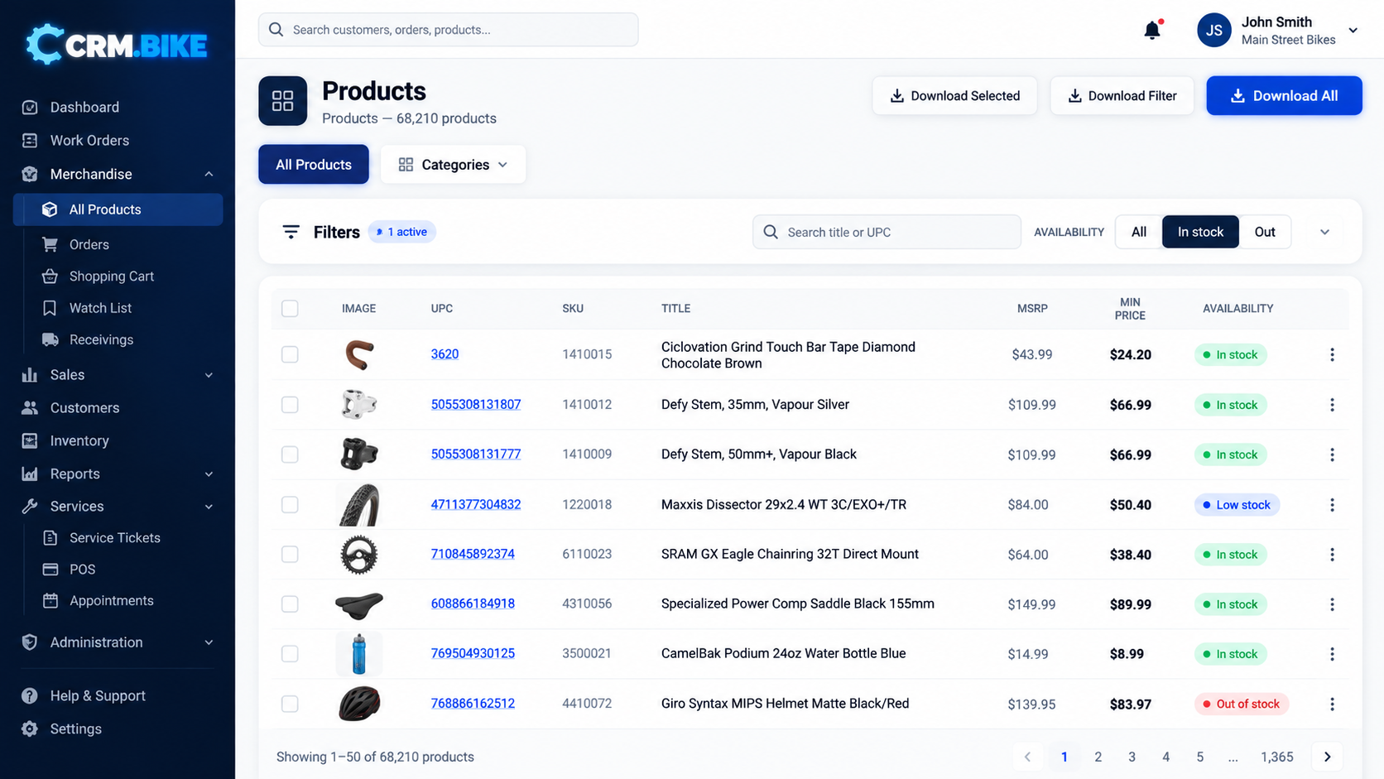1384x779 pixels.
Task: Set availability filter to In stock
Action: coord(1200,232)
